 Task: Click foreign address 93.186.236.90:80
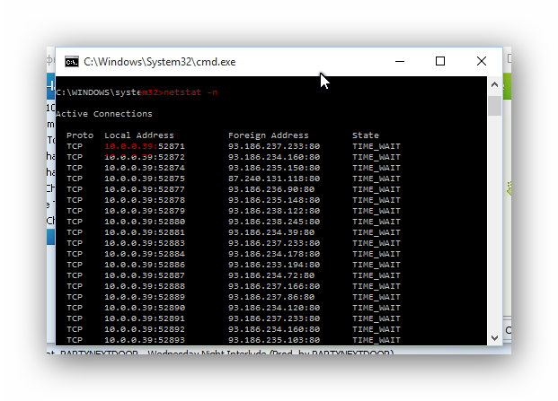point(271,189)
